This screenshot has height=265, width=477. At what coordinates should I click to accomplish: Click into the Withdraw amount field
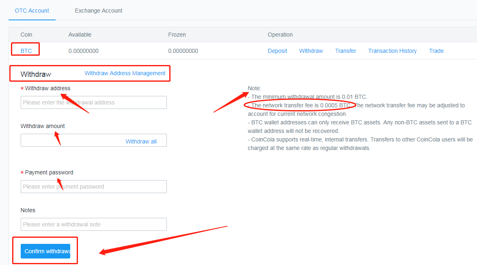coord(71,140)
